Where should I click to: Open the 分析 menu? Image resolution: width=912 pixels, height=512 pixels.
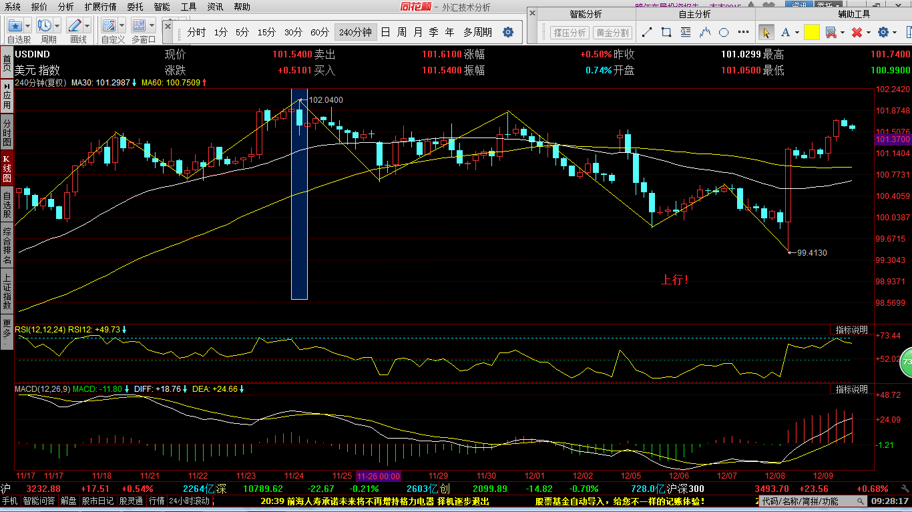coord(66,7)
